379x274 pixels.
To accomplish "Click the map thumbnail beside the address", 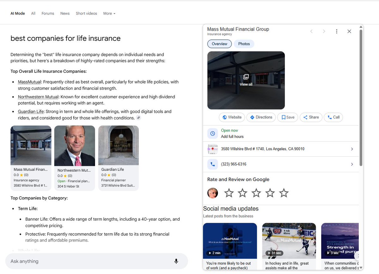I will click(213, 149).
